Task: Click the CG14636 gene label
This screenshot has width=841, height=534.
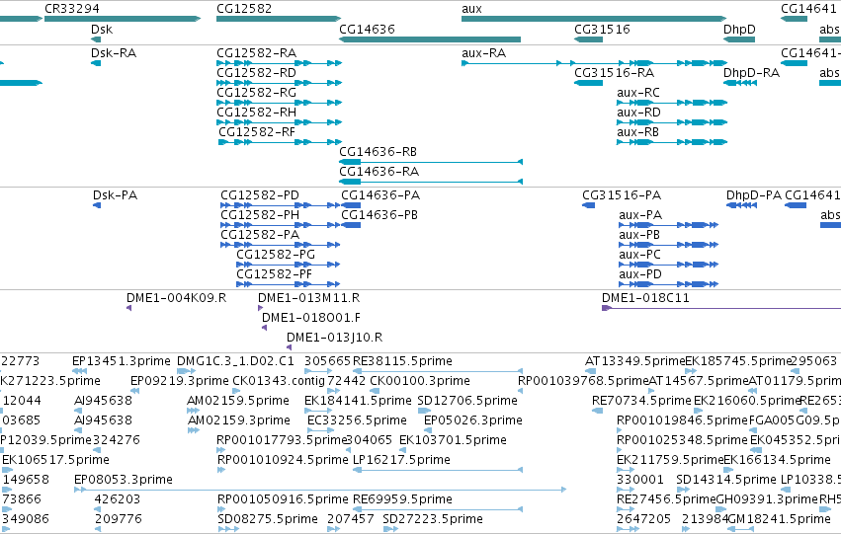Action: click(367, 29)
